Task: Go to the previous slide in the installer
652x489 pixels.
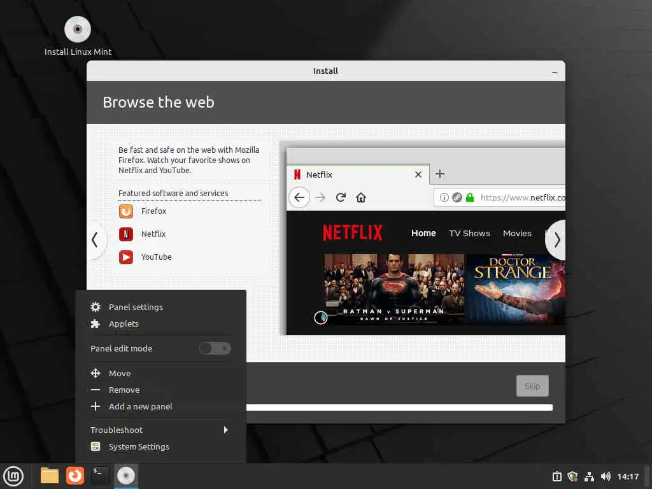Action: pyautogui.click(x=95, y=239)
